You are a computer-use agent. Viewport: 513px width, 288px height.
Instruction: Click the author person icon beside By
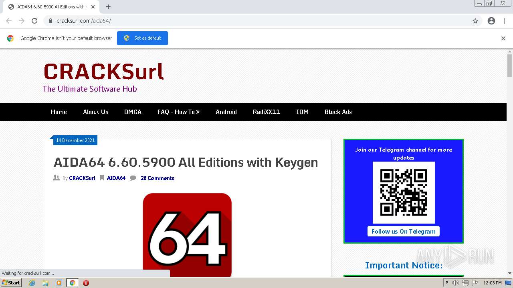(x=57, y=178)
